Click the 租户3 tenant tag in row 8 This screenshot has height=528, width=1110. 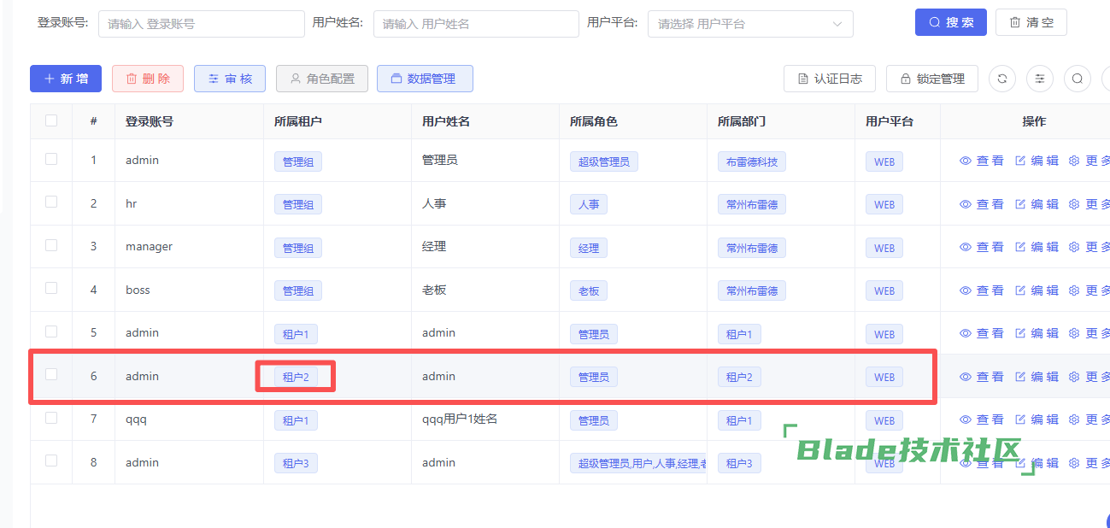[x=296, y=463]
